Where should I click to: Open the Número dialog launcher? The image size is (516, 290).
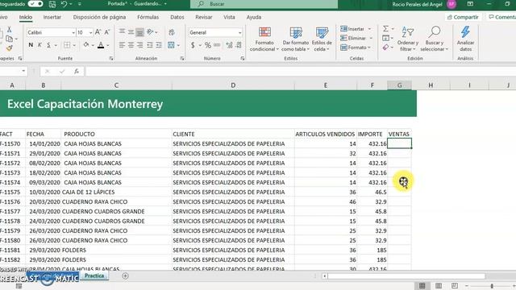coord(242,58)
